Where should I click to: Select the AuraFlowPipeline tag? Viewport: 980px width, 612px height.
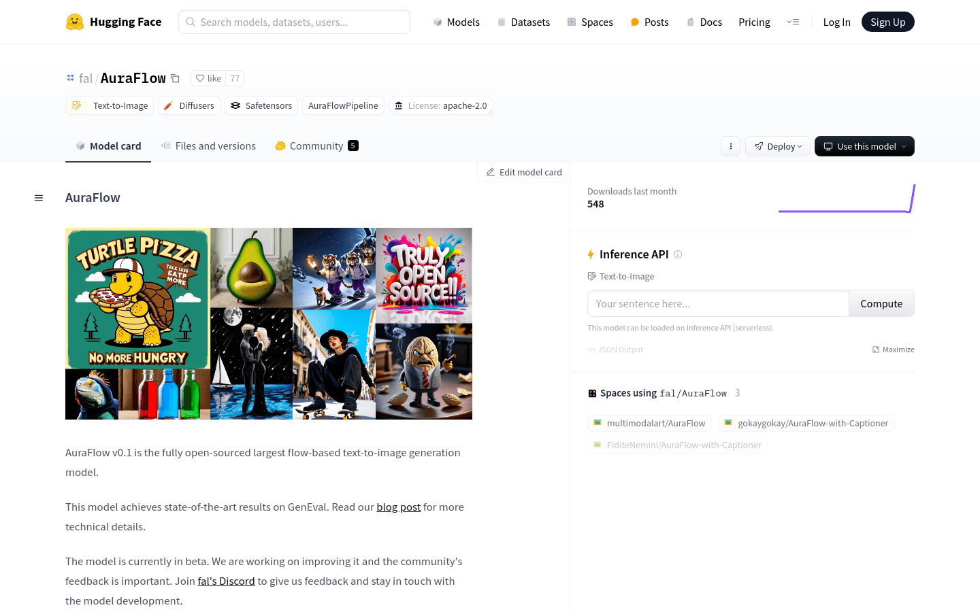343,105
